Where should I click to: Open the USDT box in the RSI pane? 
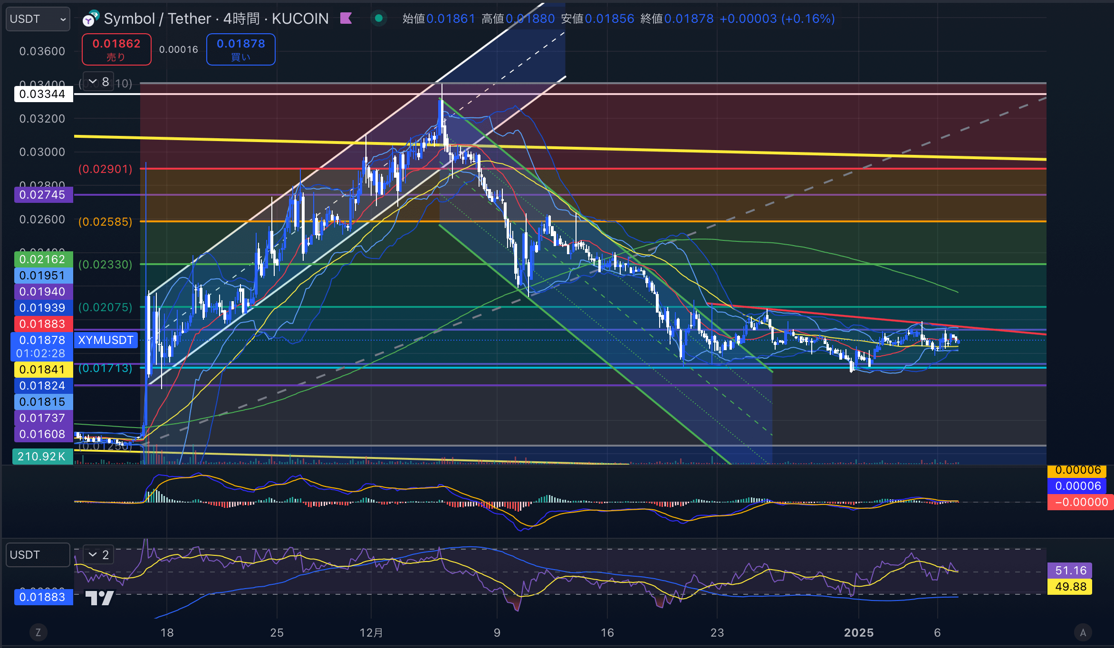38,555
